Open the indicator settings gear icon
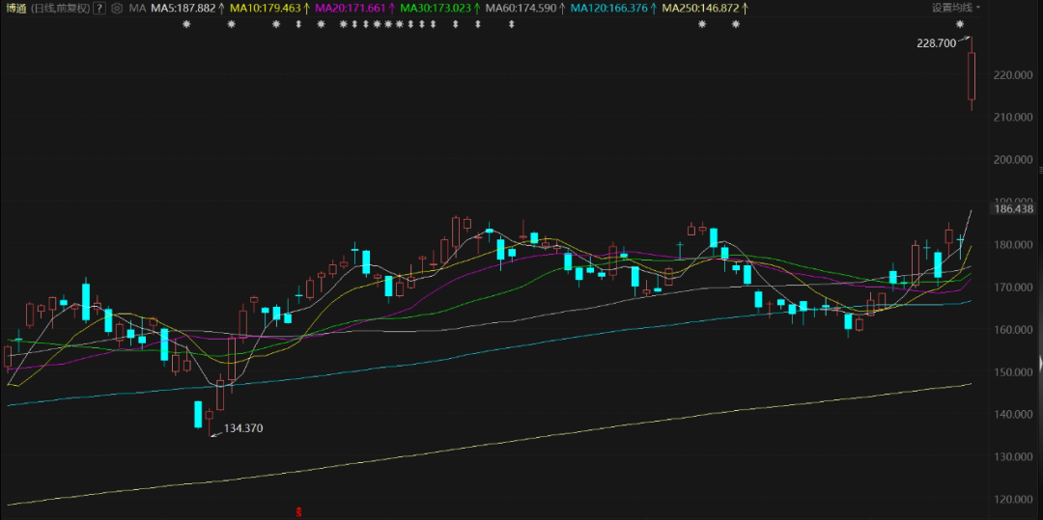The width and height of the screenshot is (1043, 520). coord(117,8)
